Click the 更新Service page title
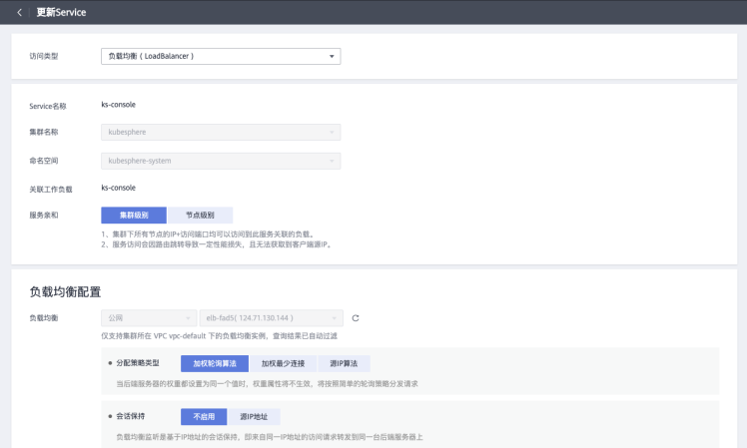The image size is (747, 448). tap(62, 12)
